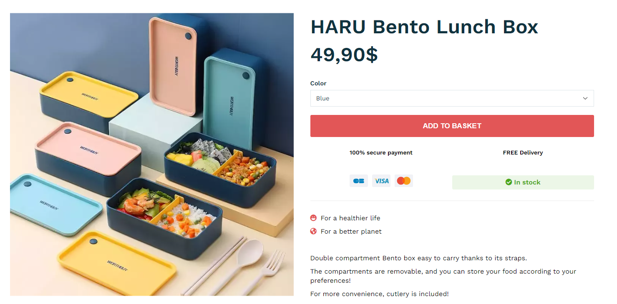The image size is (617, 304).
Task: Click the For a healthier life text
Action: coord(350,218)
